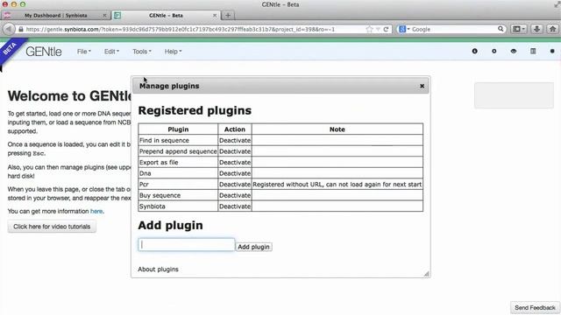Click the macOS yellow minimize window button
The width and height of the screenshot is (561, 315).
pyautogui.click(x=14, y=4)
